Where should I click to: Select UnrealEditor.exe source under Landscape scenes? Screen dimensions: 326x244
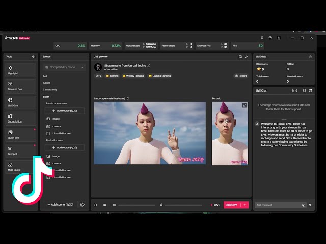62,133
